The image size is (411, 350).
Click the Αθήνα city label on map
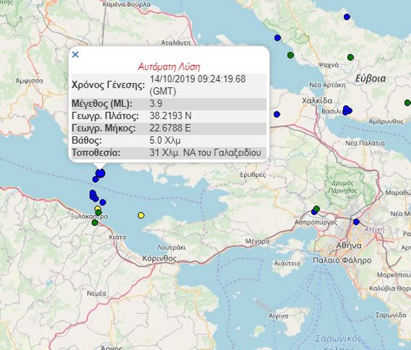coord(349,245)
